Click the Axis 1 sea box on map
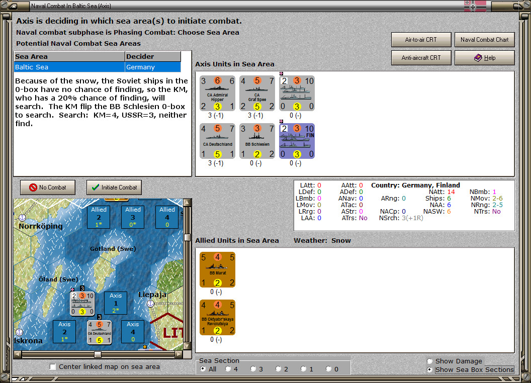The image size is (531, 383). [x=116, y=303]
